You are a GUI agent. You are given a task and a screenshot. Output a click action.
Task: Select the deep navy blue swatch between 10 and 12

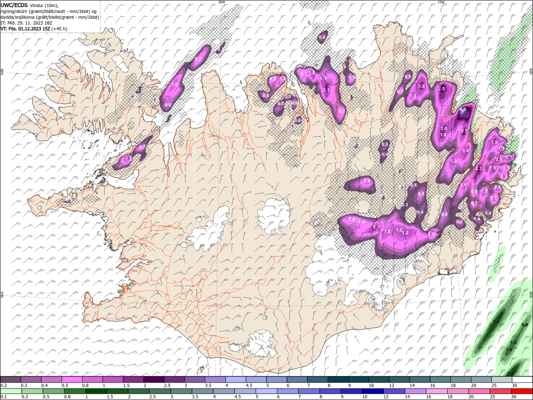point(373,391)
